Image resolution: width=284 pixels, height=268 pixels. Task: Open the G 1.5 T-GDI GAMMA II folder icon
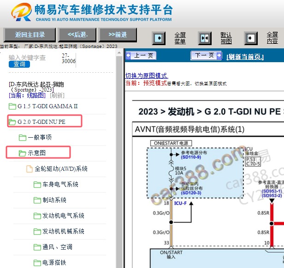pos(12,106)
